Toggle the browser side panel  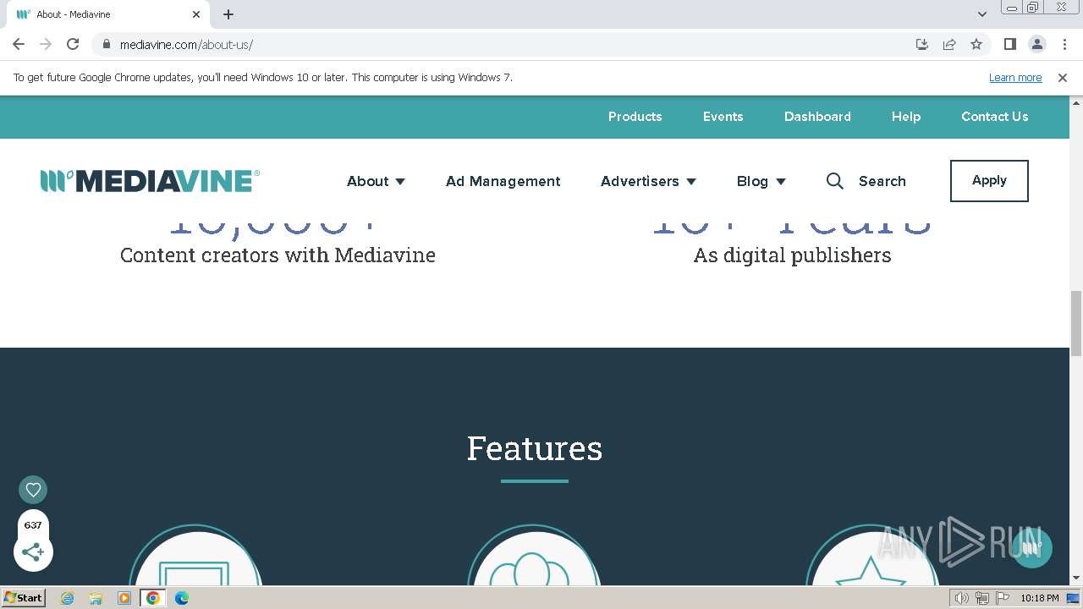click(x=1010, y=44)
